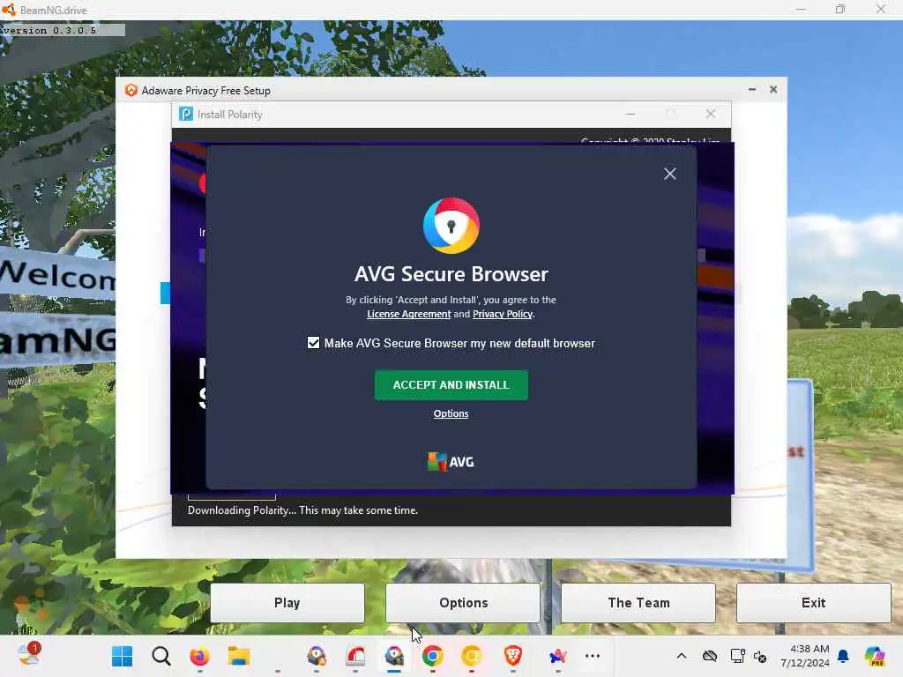
Task: Close the Install Polarity window
Action: [711, 114]
